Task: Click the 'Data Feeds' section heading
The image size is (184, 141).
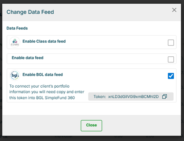Action: pos(17,28)
